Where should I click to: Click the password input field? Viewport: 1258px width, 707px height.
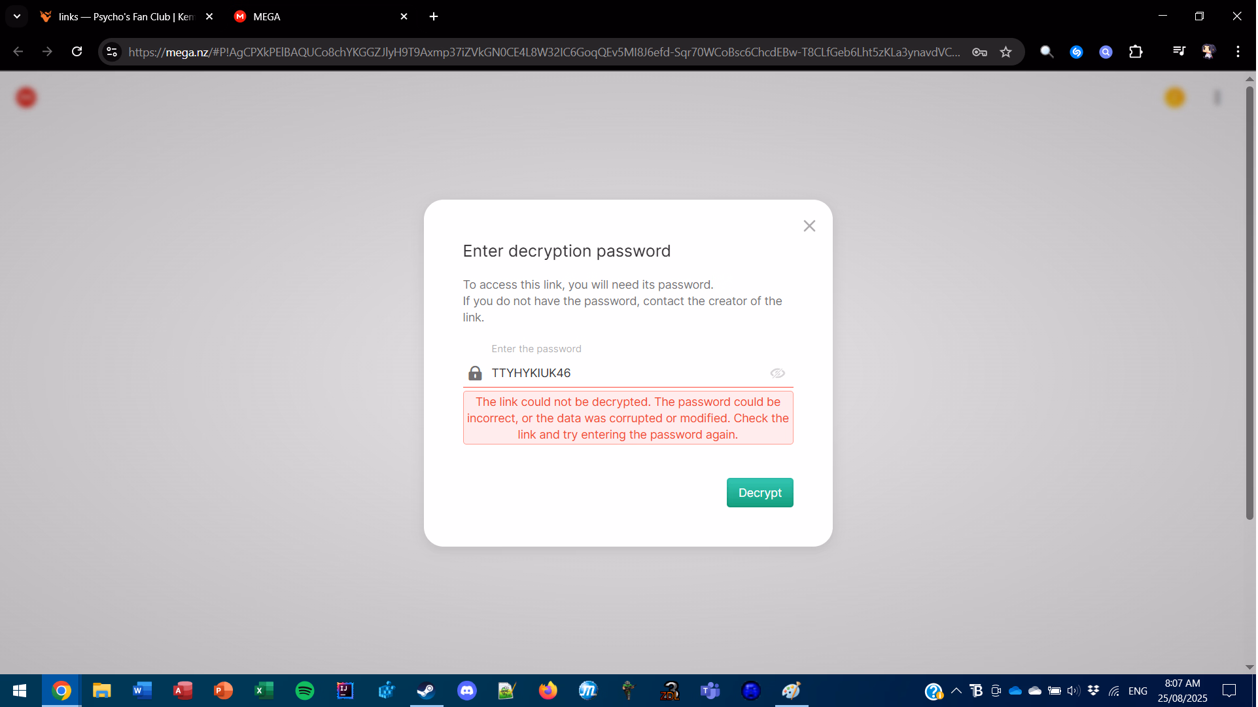(x=628, y=373)
